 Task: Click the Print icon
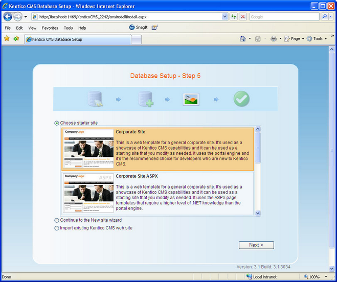[274, 39]
